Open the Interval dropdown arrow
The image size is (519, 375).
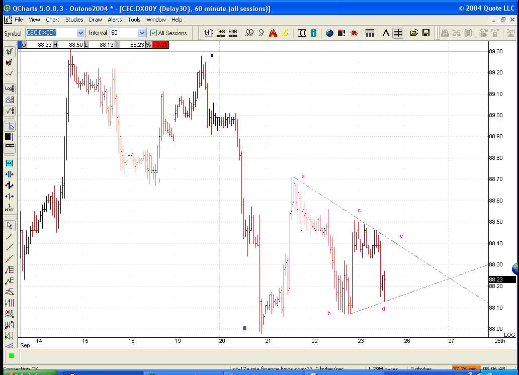click(x=142, y=33)
